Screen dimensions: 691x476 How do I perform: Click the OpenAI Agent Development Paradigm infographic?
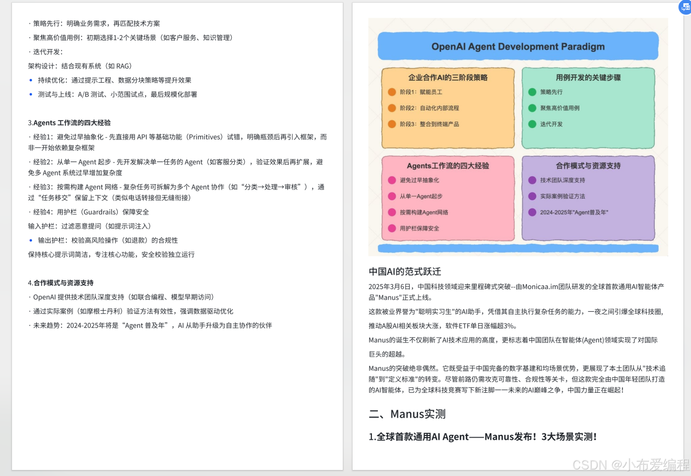(518, 137)
